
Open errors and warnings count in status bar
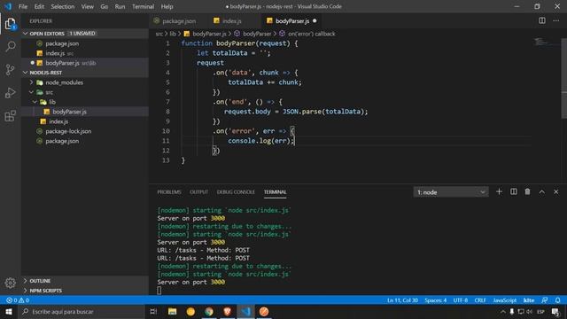click(x=18, y=300)
